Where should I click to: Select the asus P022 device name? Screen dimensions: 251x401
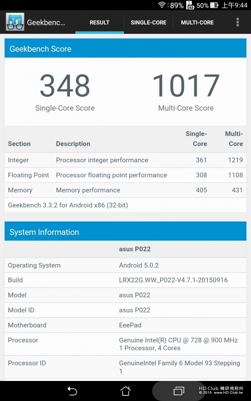pyautogui.click(x=135, y=249)
